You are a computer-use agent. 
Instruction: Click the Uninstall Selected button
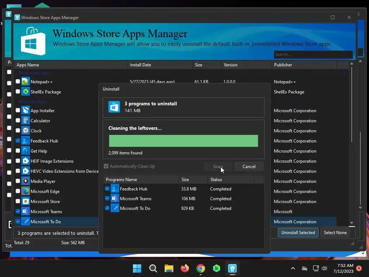click(x=298, y=233)
